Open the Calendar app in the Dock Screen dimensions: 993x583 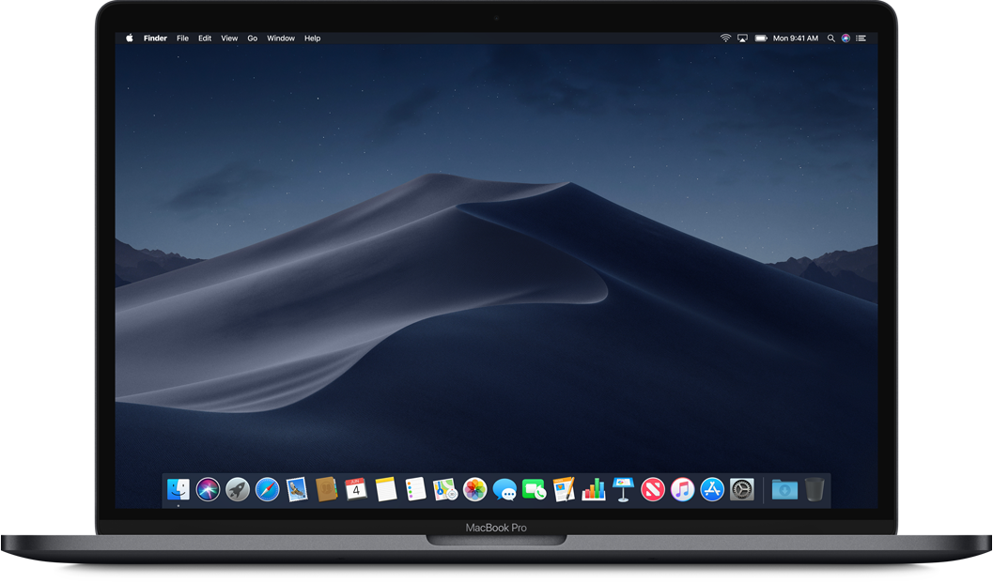356,489
